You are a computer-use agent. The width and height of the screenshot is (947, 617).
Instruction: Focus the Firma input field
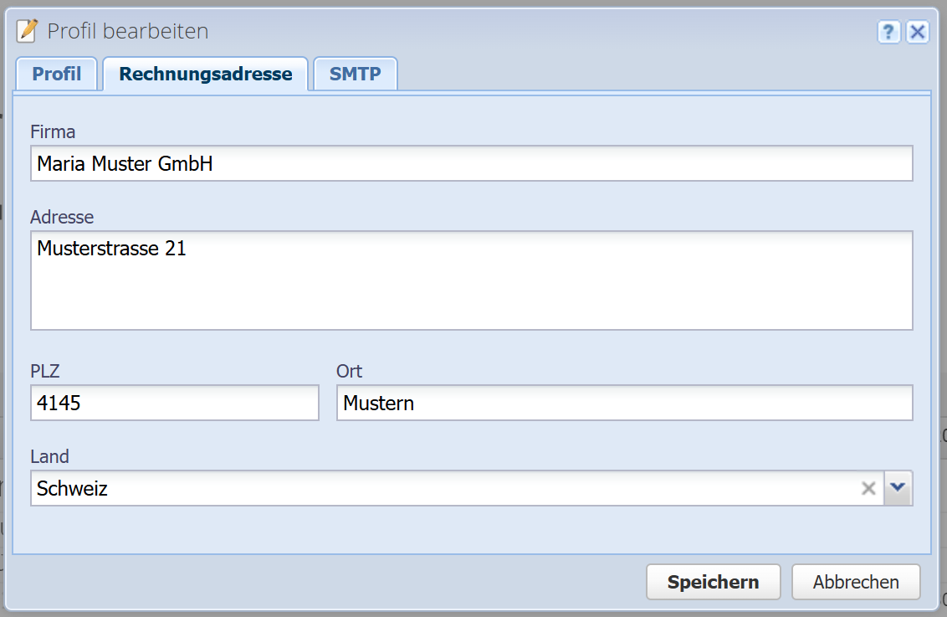471,163
